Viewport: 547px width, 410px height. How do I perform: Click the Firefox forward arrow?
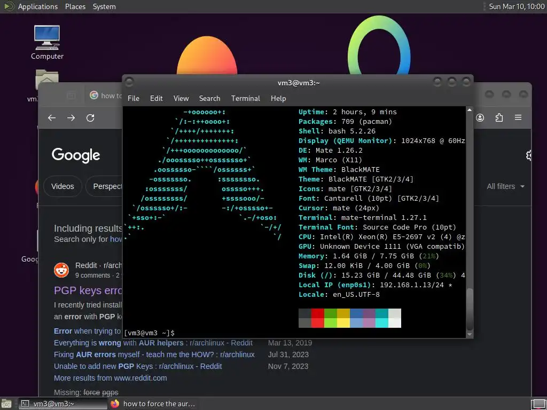(x=71, y=118)
